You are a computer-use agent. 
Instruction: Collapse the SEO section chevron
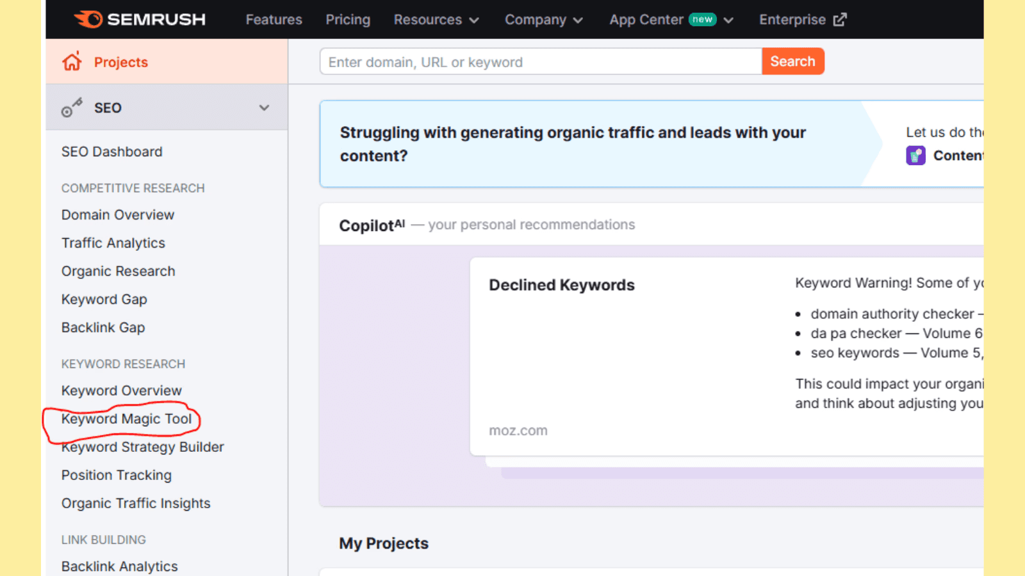pyautogui.click(x=264, y=108)
